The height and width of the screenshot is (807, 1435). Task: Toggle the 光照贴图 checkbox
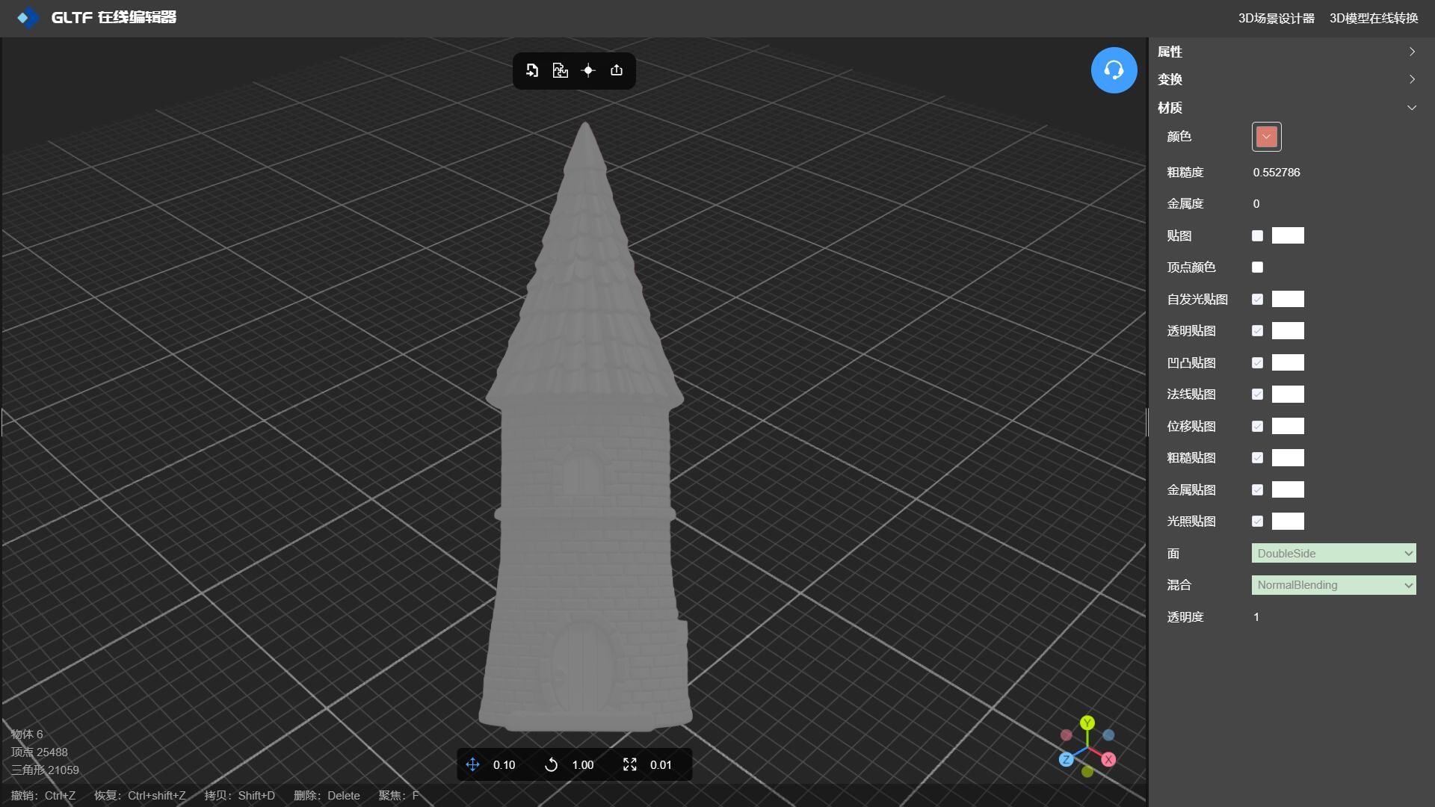tap(1257, 521)
